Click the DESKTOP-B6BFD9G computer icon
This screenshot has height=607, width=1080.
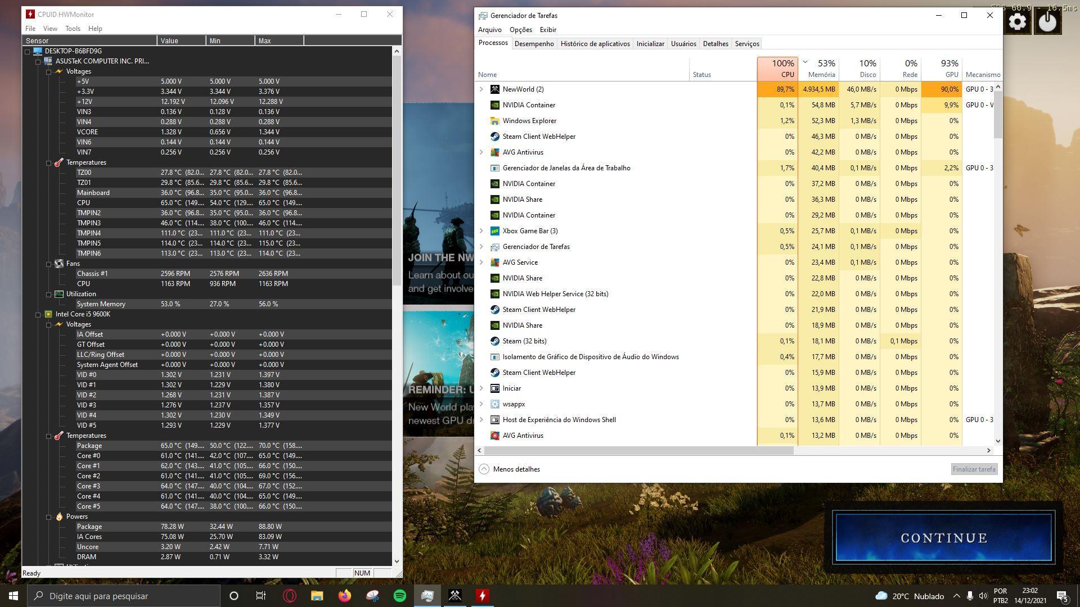(38, 51)
